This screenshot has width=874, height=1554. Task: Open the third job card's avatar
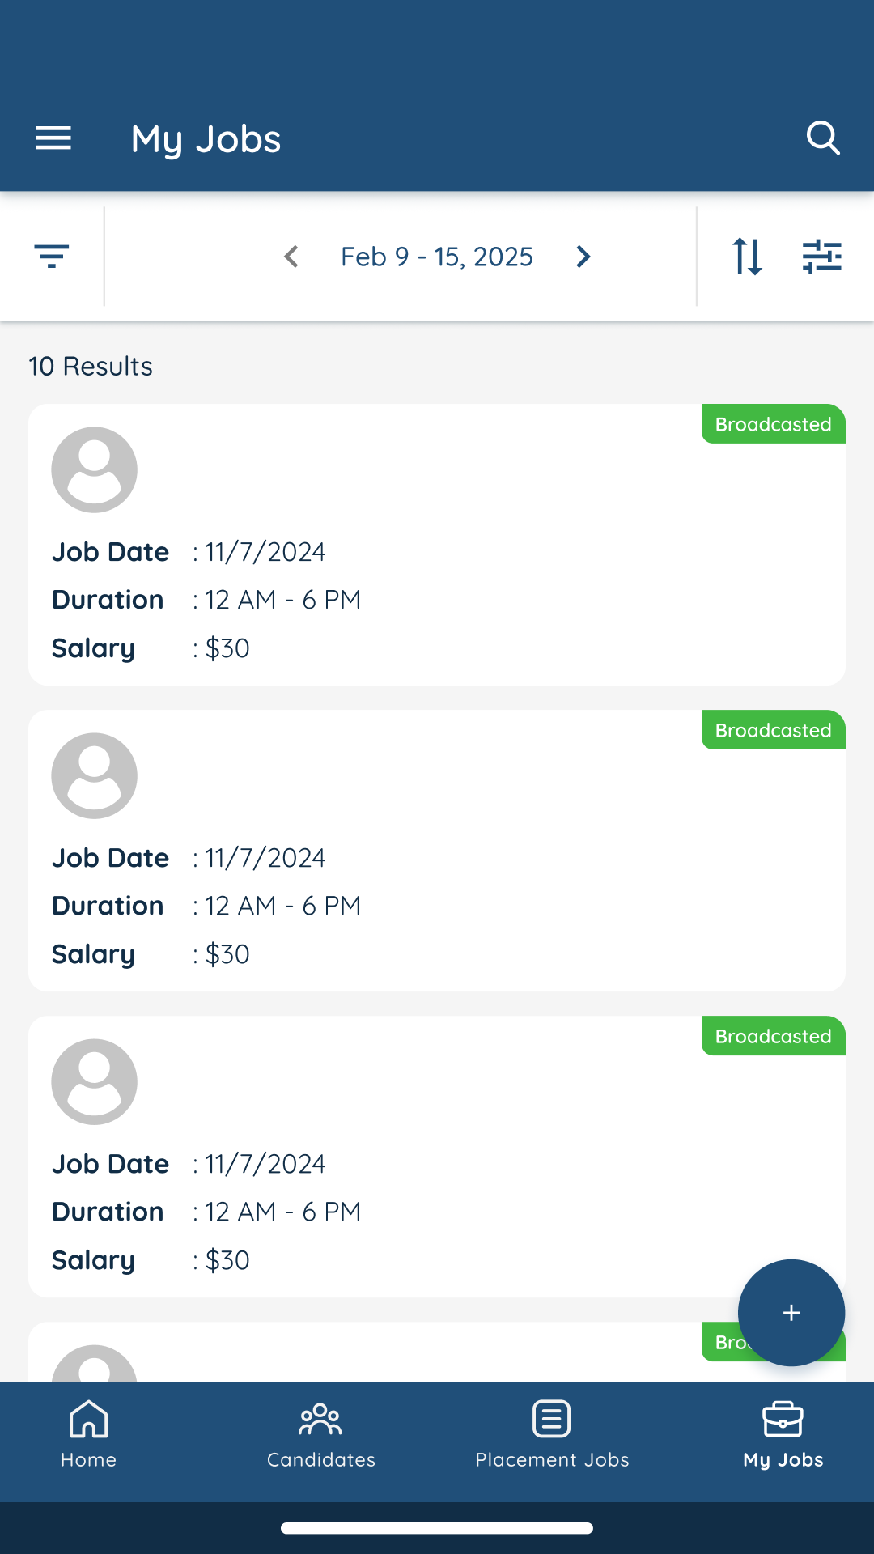coord(95,1082)
